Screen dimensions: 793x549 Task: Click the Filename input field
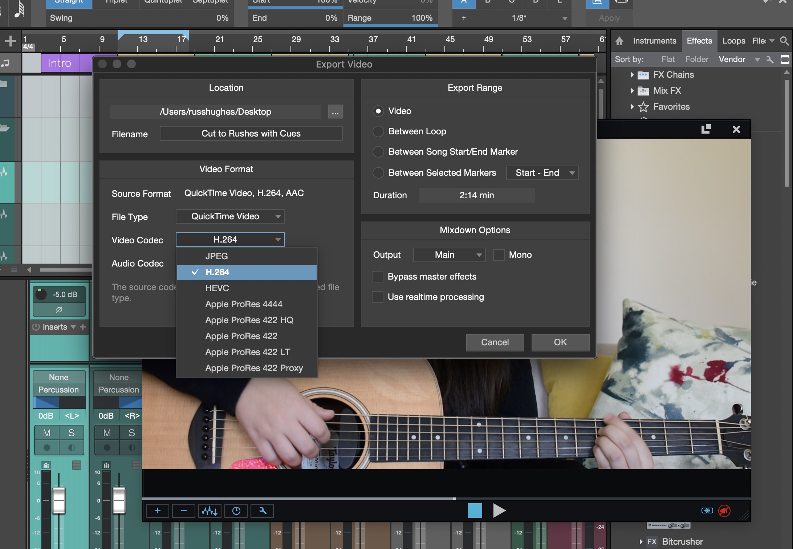click(251, 134)
